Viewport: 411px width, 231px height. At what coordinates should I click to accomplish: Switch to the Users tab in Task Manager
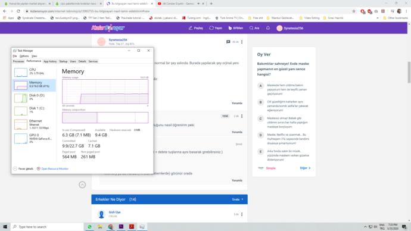pyautogui.click(x=73, y=61)
